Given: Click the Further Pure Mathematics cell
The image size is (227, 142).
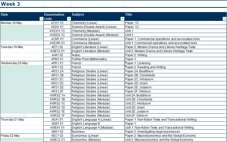Looking at the screenshot, I should coord(89,59).
